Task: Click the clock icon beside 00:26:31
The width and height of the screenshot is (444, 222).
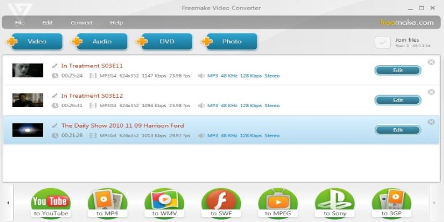Action: tap(55, 105)
